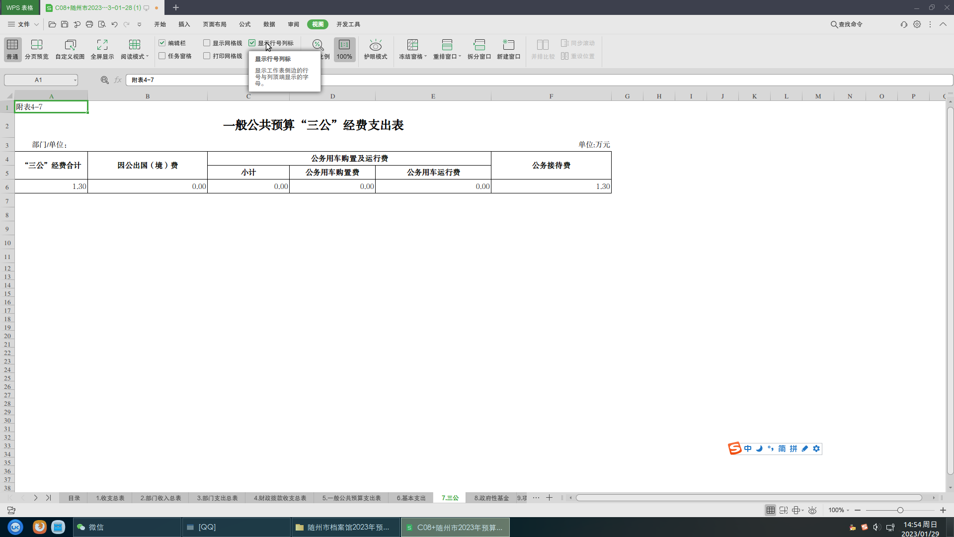
Task: Open the 页面布局 ribbon tab
Action: click(x=214, y=24)
